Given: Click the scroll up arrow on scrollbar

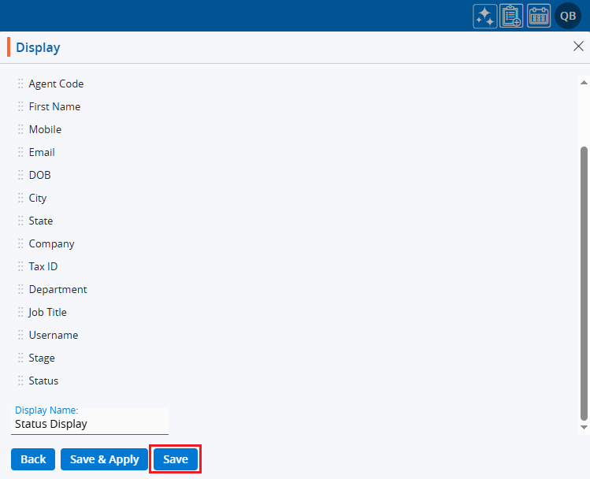Looking at the screenshot, I should point(584,81).
